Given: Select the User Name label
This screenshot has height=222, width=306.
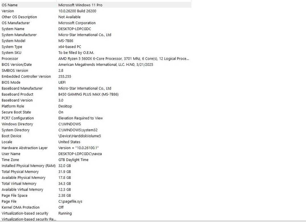Looking at the screenshot, I should [11, 154].
